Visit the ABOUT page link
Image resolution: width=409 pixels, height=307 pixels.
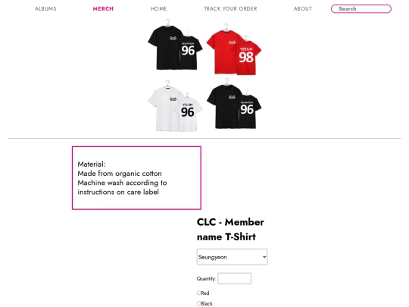click(302, 8)
